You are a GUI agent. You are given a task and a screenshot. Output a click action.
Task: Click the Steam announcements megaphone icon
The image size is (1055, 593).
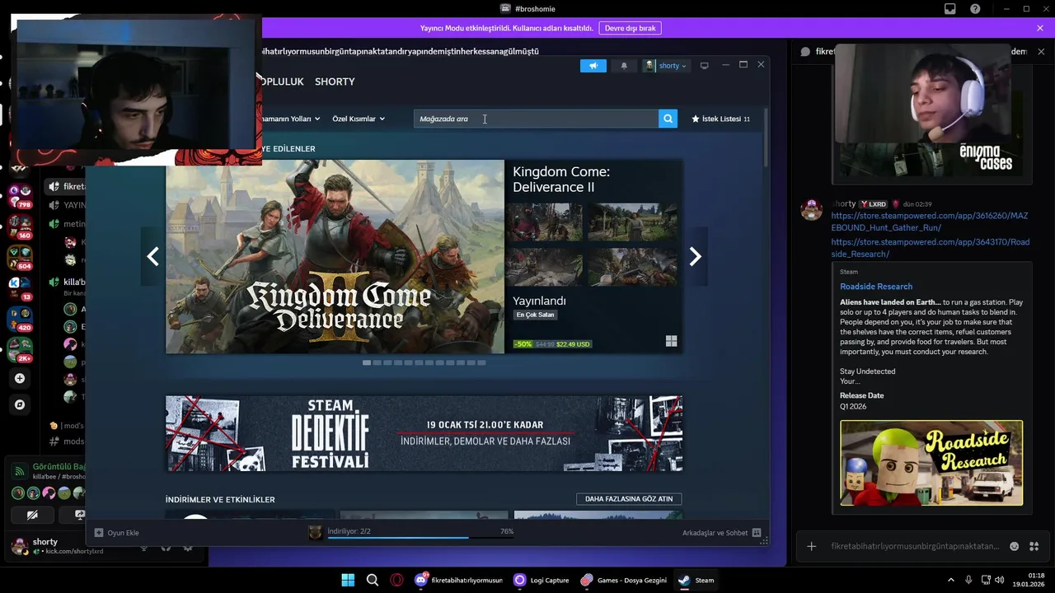coord(593,66)
